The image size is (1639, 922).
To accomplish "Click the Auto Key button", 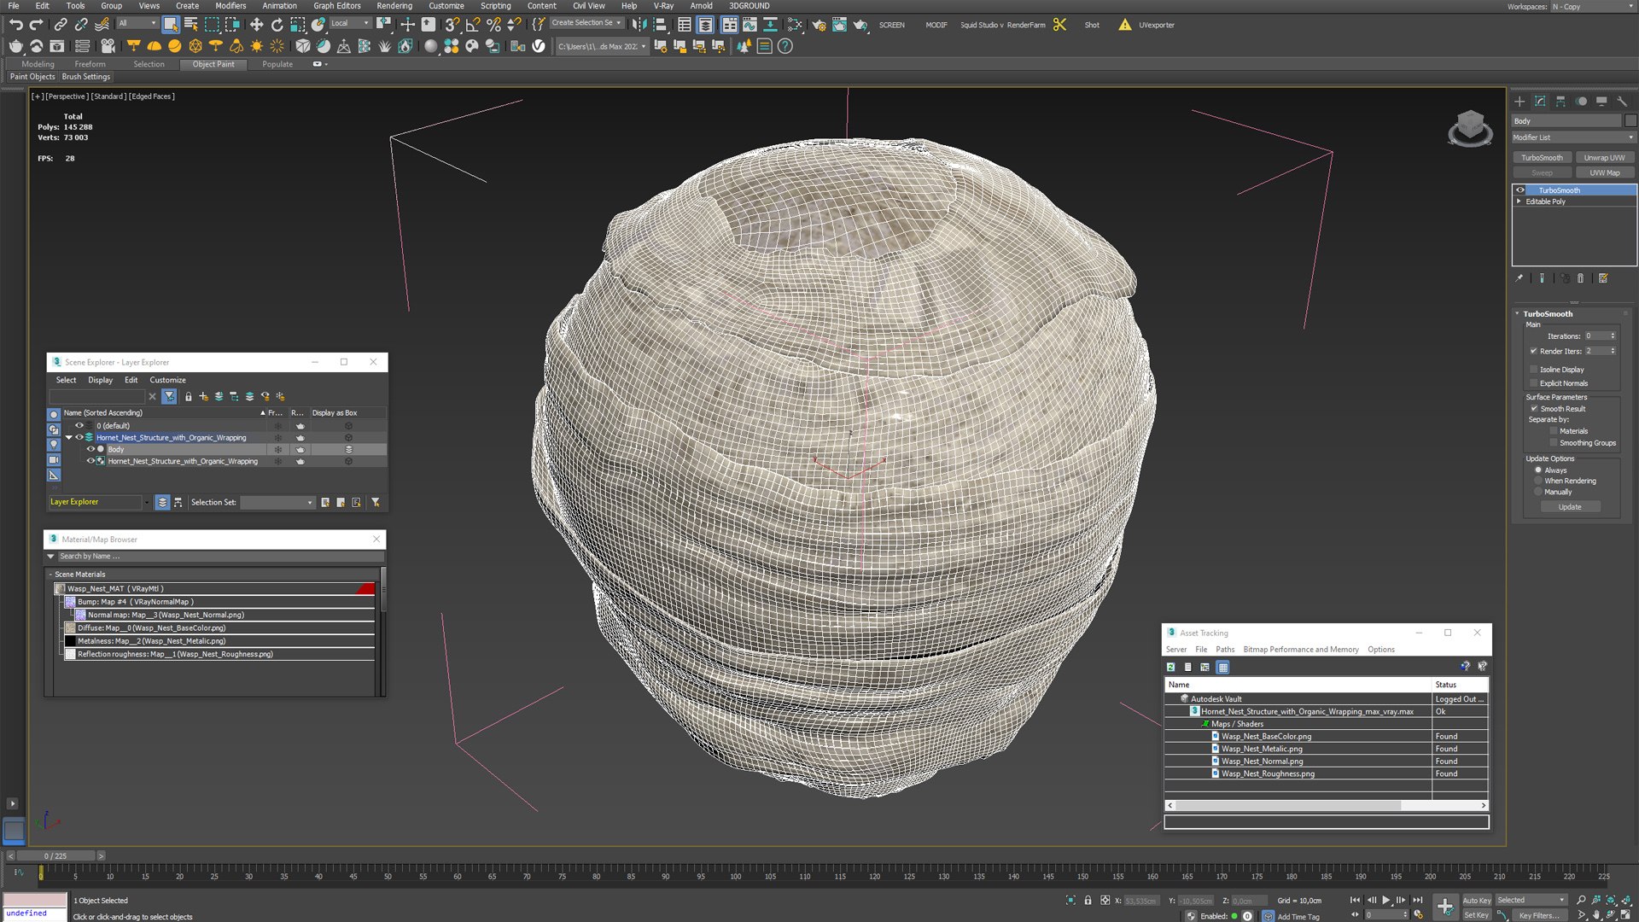I will coord(1477,900).
